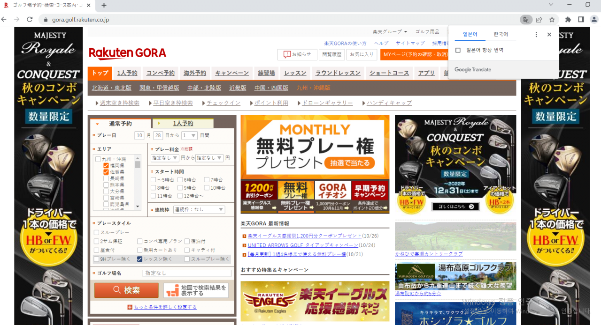Click the red plus icon before もっと条件を詳しく設定する
The image size is (601, 325).
130,307
